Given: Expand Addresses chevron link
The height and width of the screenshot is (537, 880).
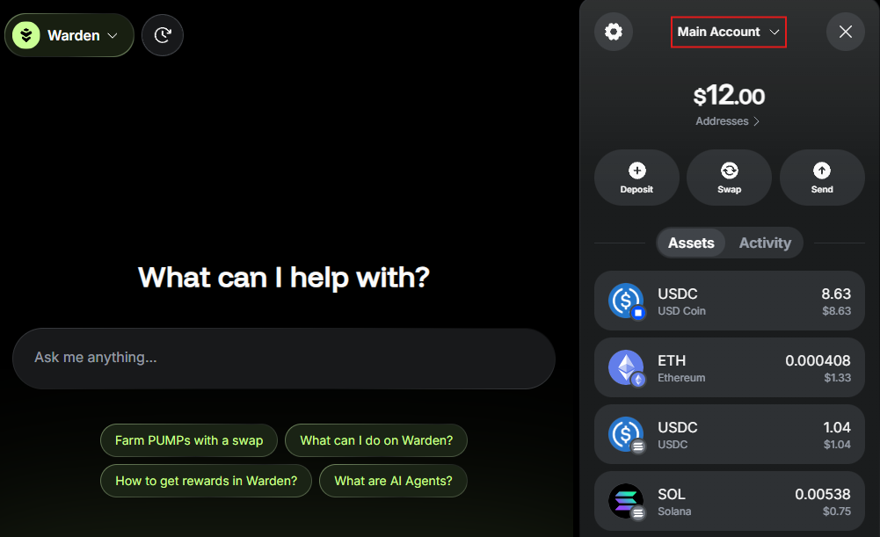Looking at the screenshot, I should click(x=727, y=121).
